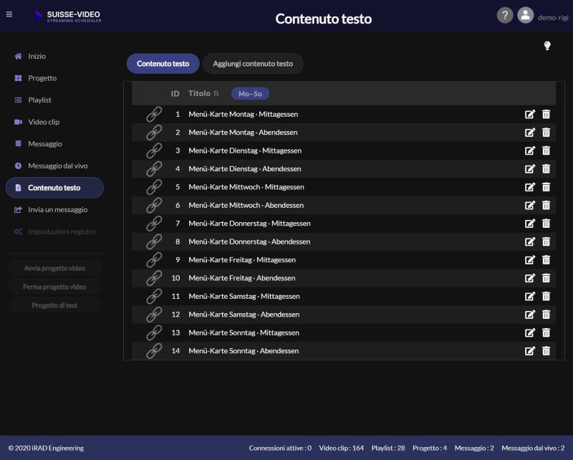
Task: Edit Menü-Karte Sonntag Abendessen entry
Action: click(x=530, y=351)
